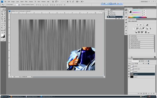Select the Pen tool
This screenshot has width=157, height=98.
coord(2,26)
